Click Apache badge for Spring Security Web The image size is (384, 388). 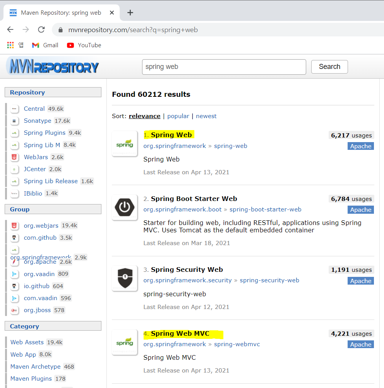click(360, 281)
